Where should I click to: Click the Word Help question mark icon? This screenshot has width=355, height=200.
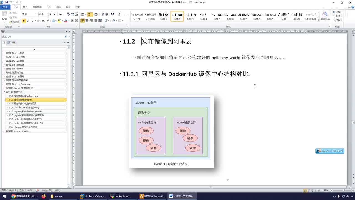pyautogui.click(x=352, y=7)
